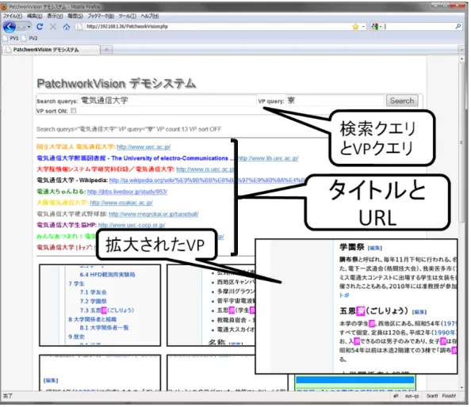Screen dimensions: 471x407
Task: Click the run-go status bar item
Action: pos(412,397)
